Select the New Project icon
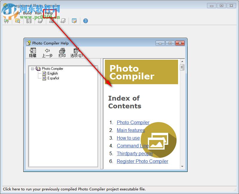The height and width of the screenshot is (194, 239). 7,21
